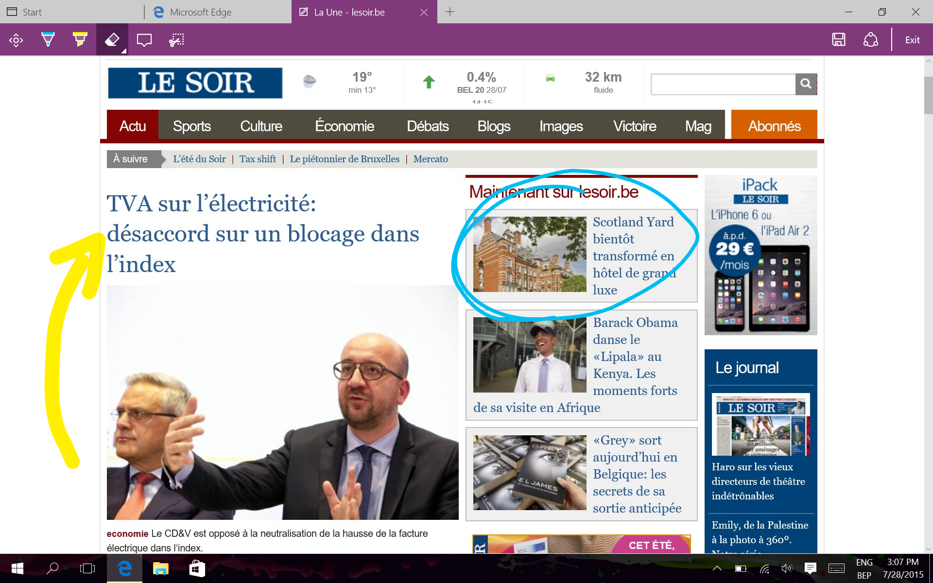933x583 pixels.
Task: Open the touch keyboard icon
Action: coord(836,568)
